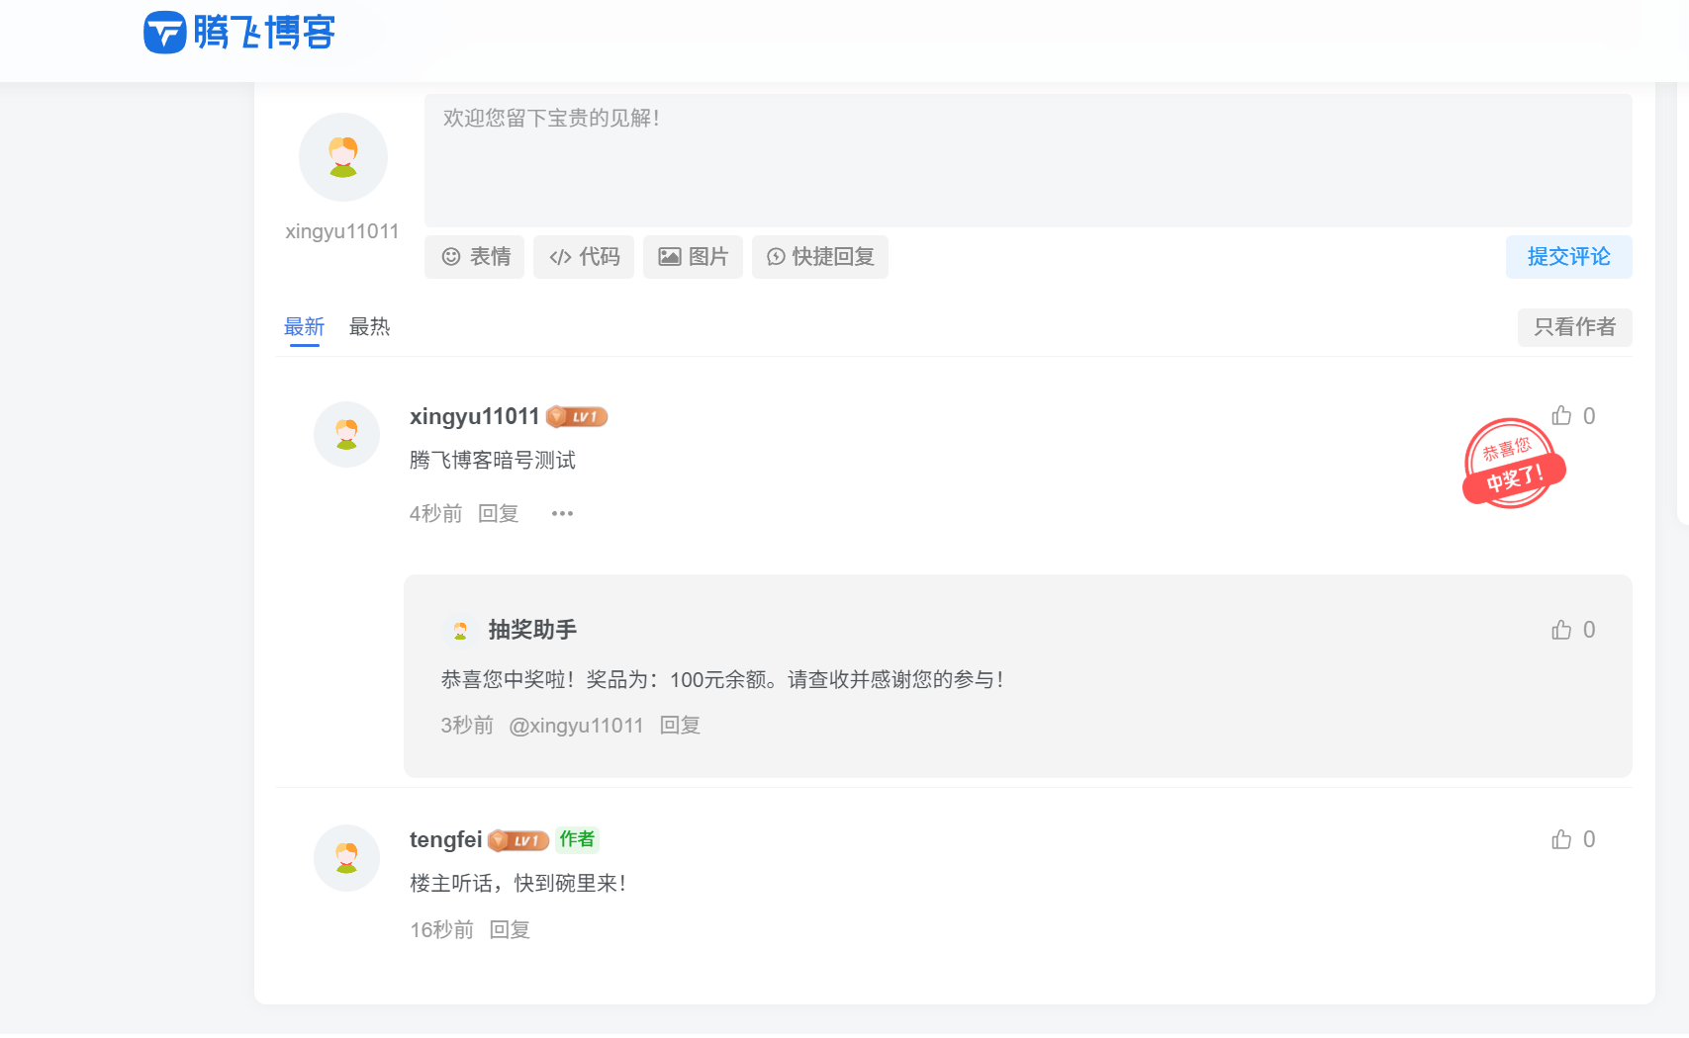Thumbs up tengfei's comment

[1562, 838]
